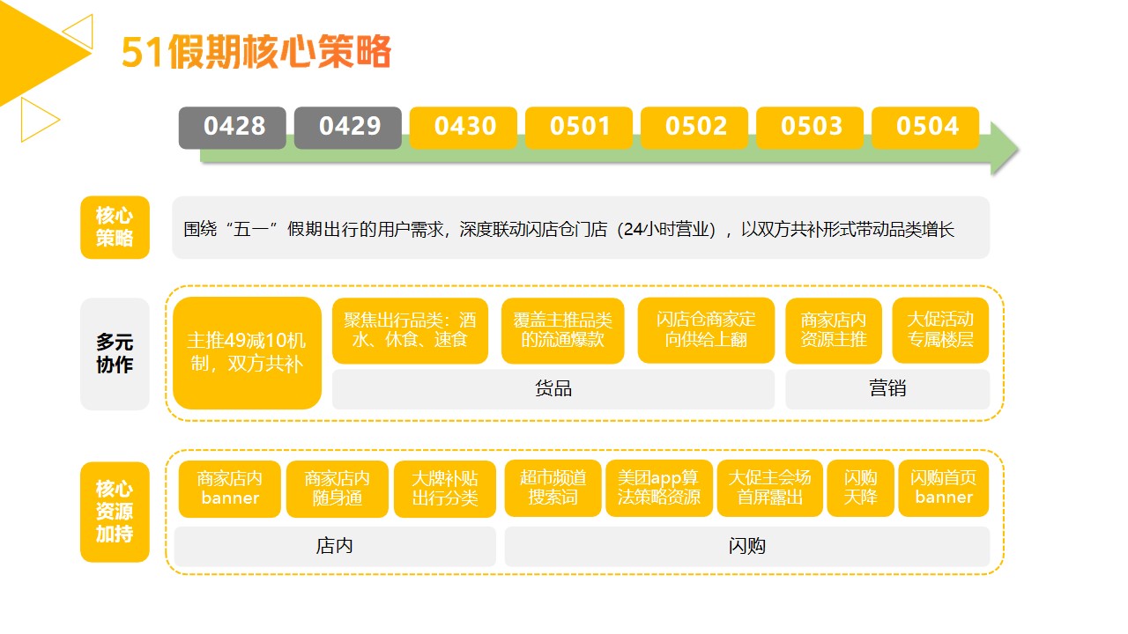Screen dimensions: 1128x634
Task: Select the 闪店仓商家定向供给上翻 box
Action: pos(706,330)
